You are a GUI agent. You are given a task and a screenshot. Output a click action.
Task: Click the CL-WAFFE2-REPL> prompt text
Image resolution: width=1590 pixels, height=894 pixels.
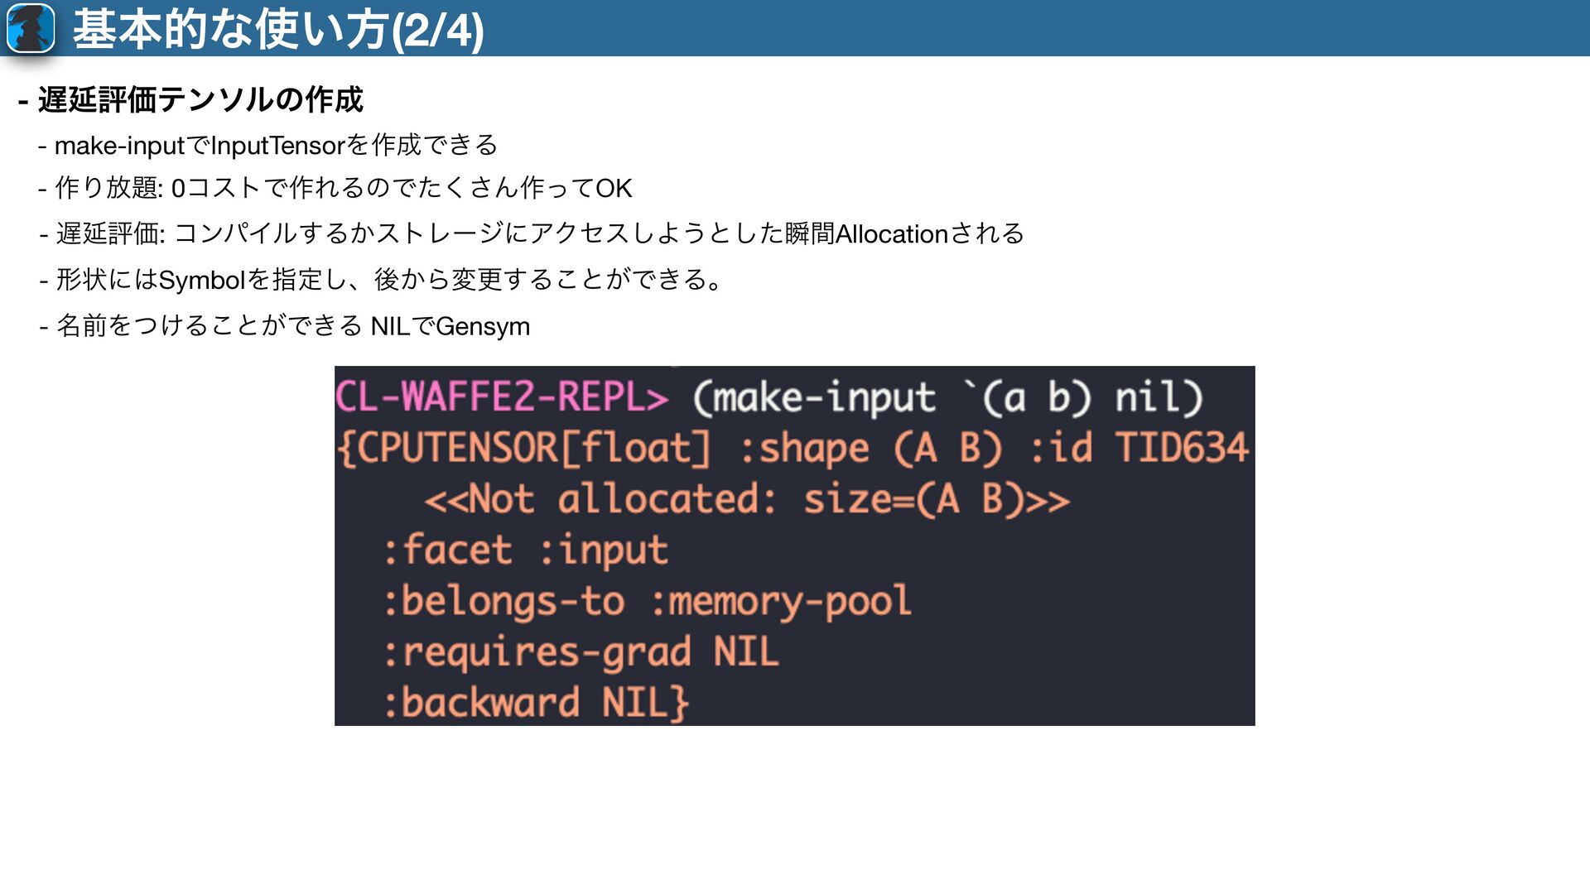point(502,397)
